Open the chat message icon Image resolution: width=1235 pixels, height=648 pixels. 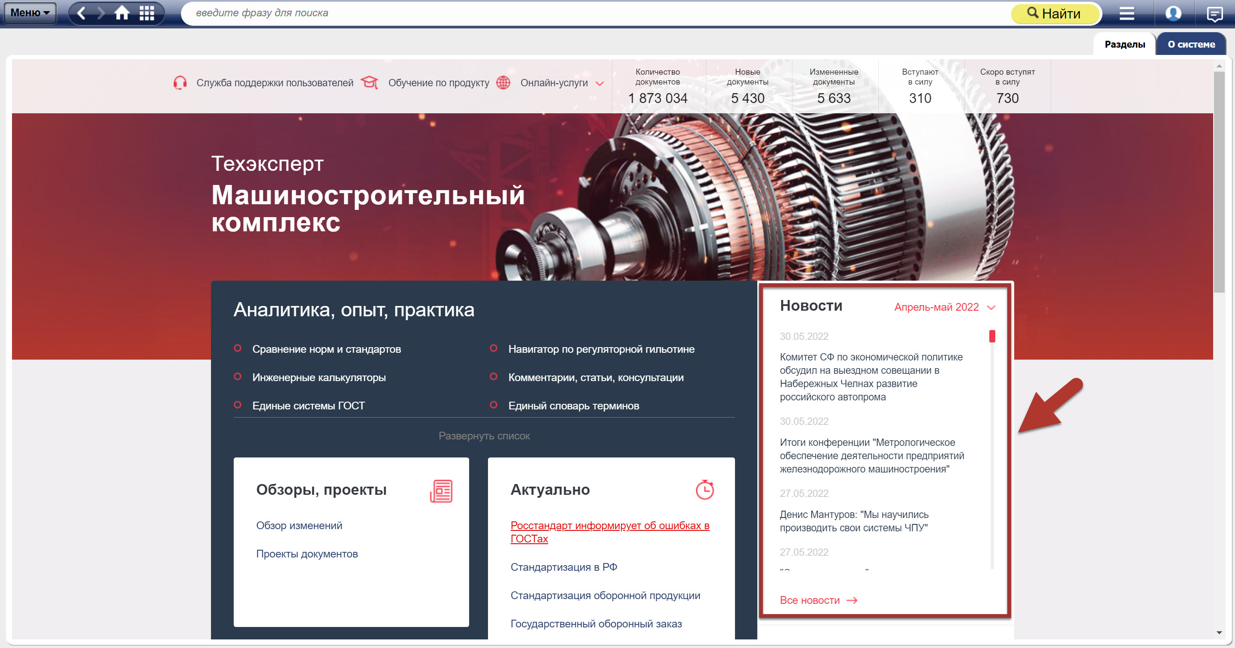(x=1214, y=14)
